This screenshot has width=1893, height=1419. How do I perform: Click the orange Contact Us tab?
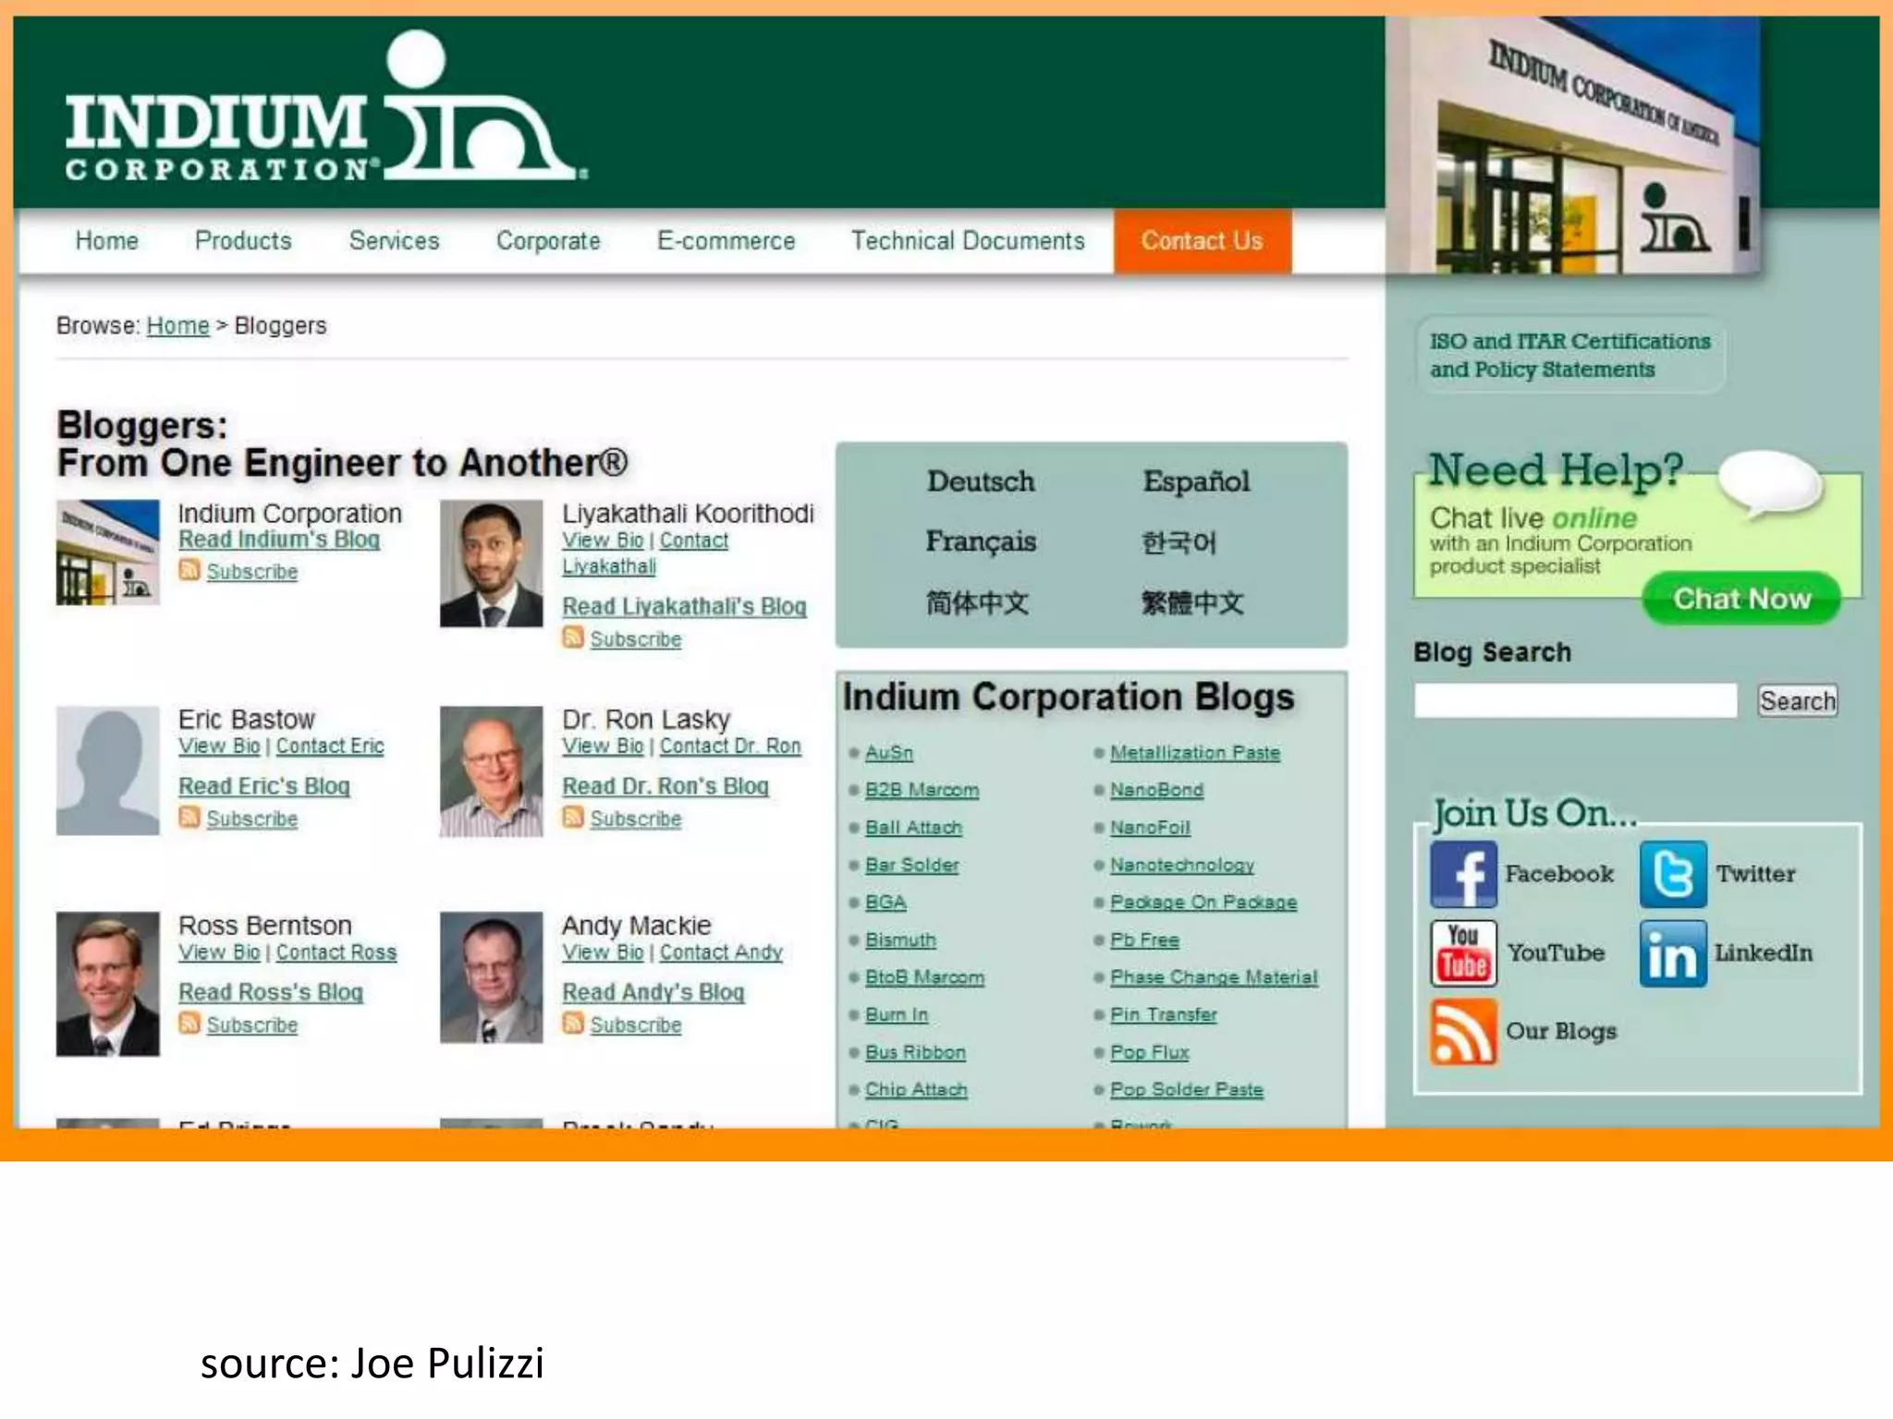coord(1202,241)
